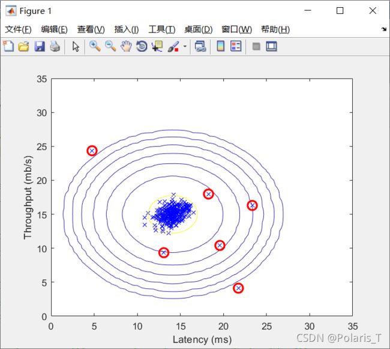Image resolution: width=390 pixels, height=349 pixels.
Task: Click the MATLAB logo in title bar
Action: [x=11, y=11]
